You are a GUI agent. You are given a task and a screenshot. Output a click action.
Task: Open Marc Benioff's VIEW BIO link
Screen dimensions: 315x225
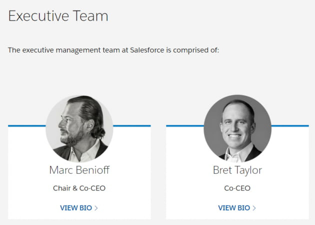coord(79,207)
